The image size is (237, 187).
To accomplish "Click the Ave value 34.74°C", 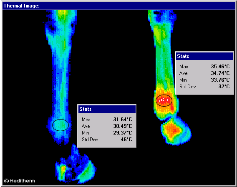I will pos(220,73).
